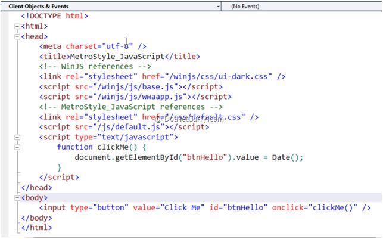Click the onclick="clickMe()" attribute
The image size is (383, 239).
[x=315, y=208]
